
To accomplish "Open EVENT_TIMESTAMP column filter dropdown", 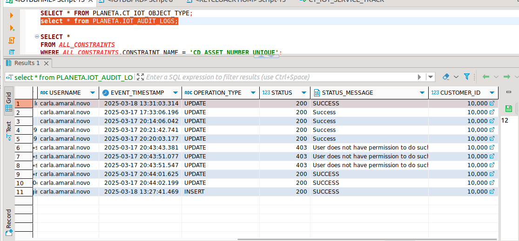I will [175, 93].
